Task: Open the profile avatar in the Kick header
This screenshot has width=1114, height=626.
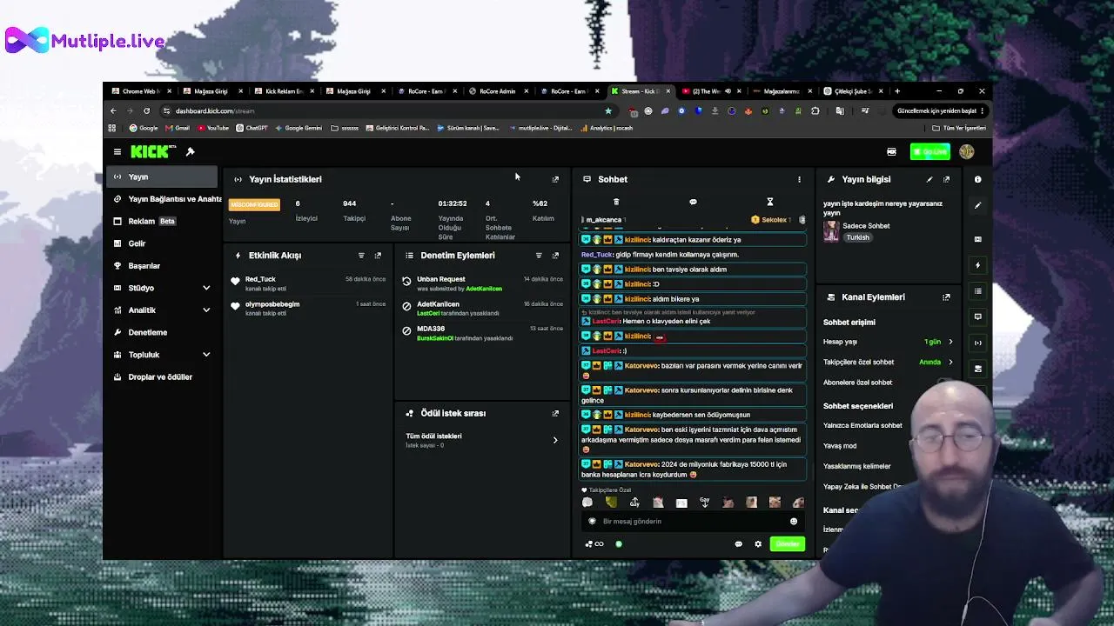Action: pyautogui.click(x=966, y=152)
